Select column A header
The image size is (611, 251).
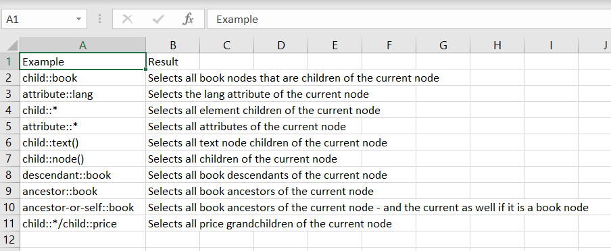82,45
